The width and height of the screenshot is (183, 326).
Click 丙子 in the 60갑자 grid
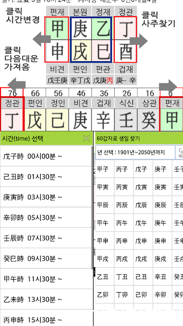point(124,169)
